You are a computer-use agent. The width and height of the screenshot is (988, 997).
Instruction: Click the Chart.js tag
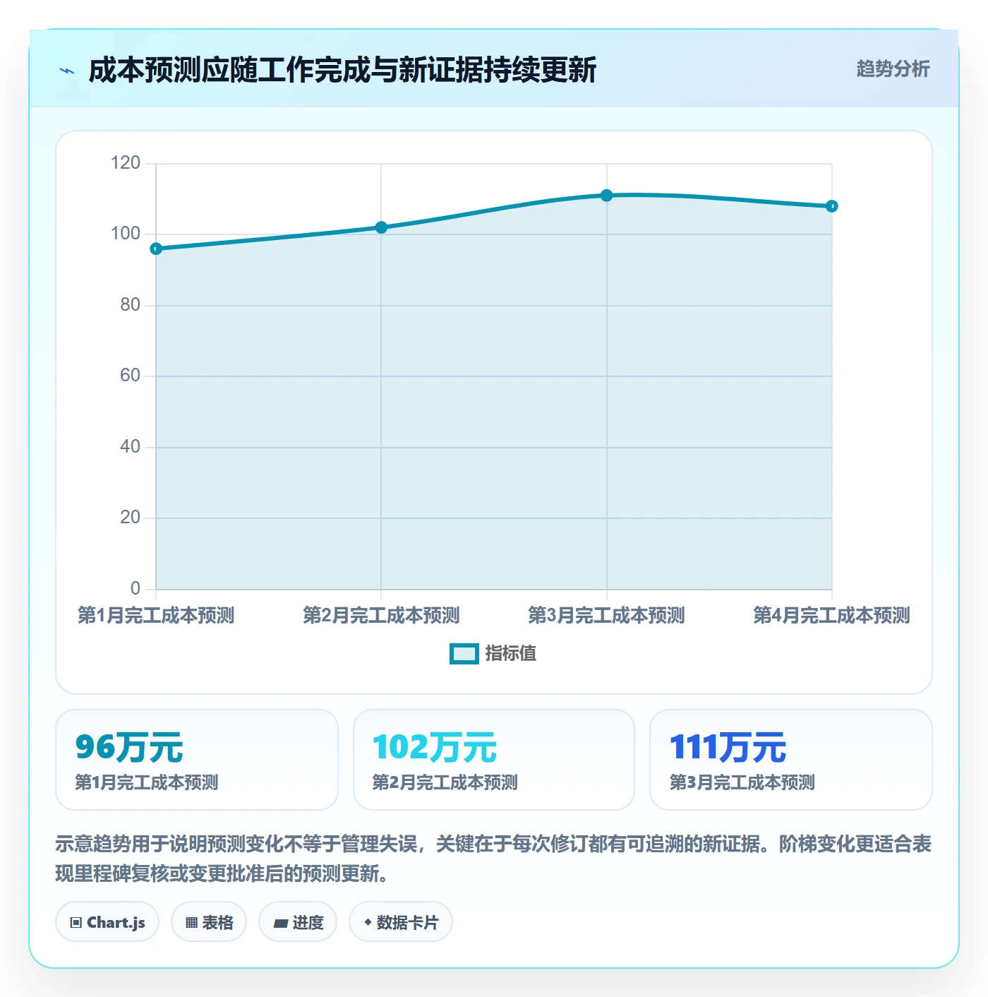(107, 922)
